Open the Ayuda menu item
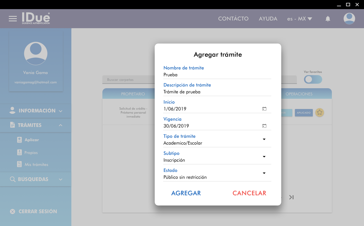This screenshot has height=226, width=364. pos(268,19)
